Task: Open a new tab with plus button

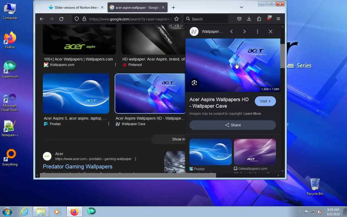Action: tap(173, 8)
